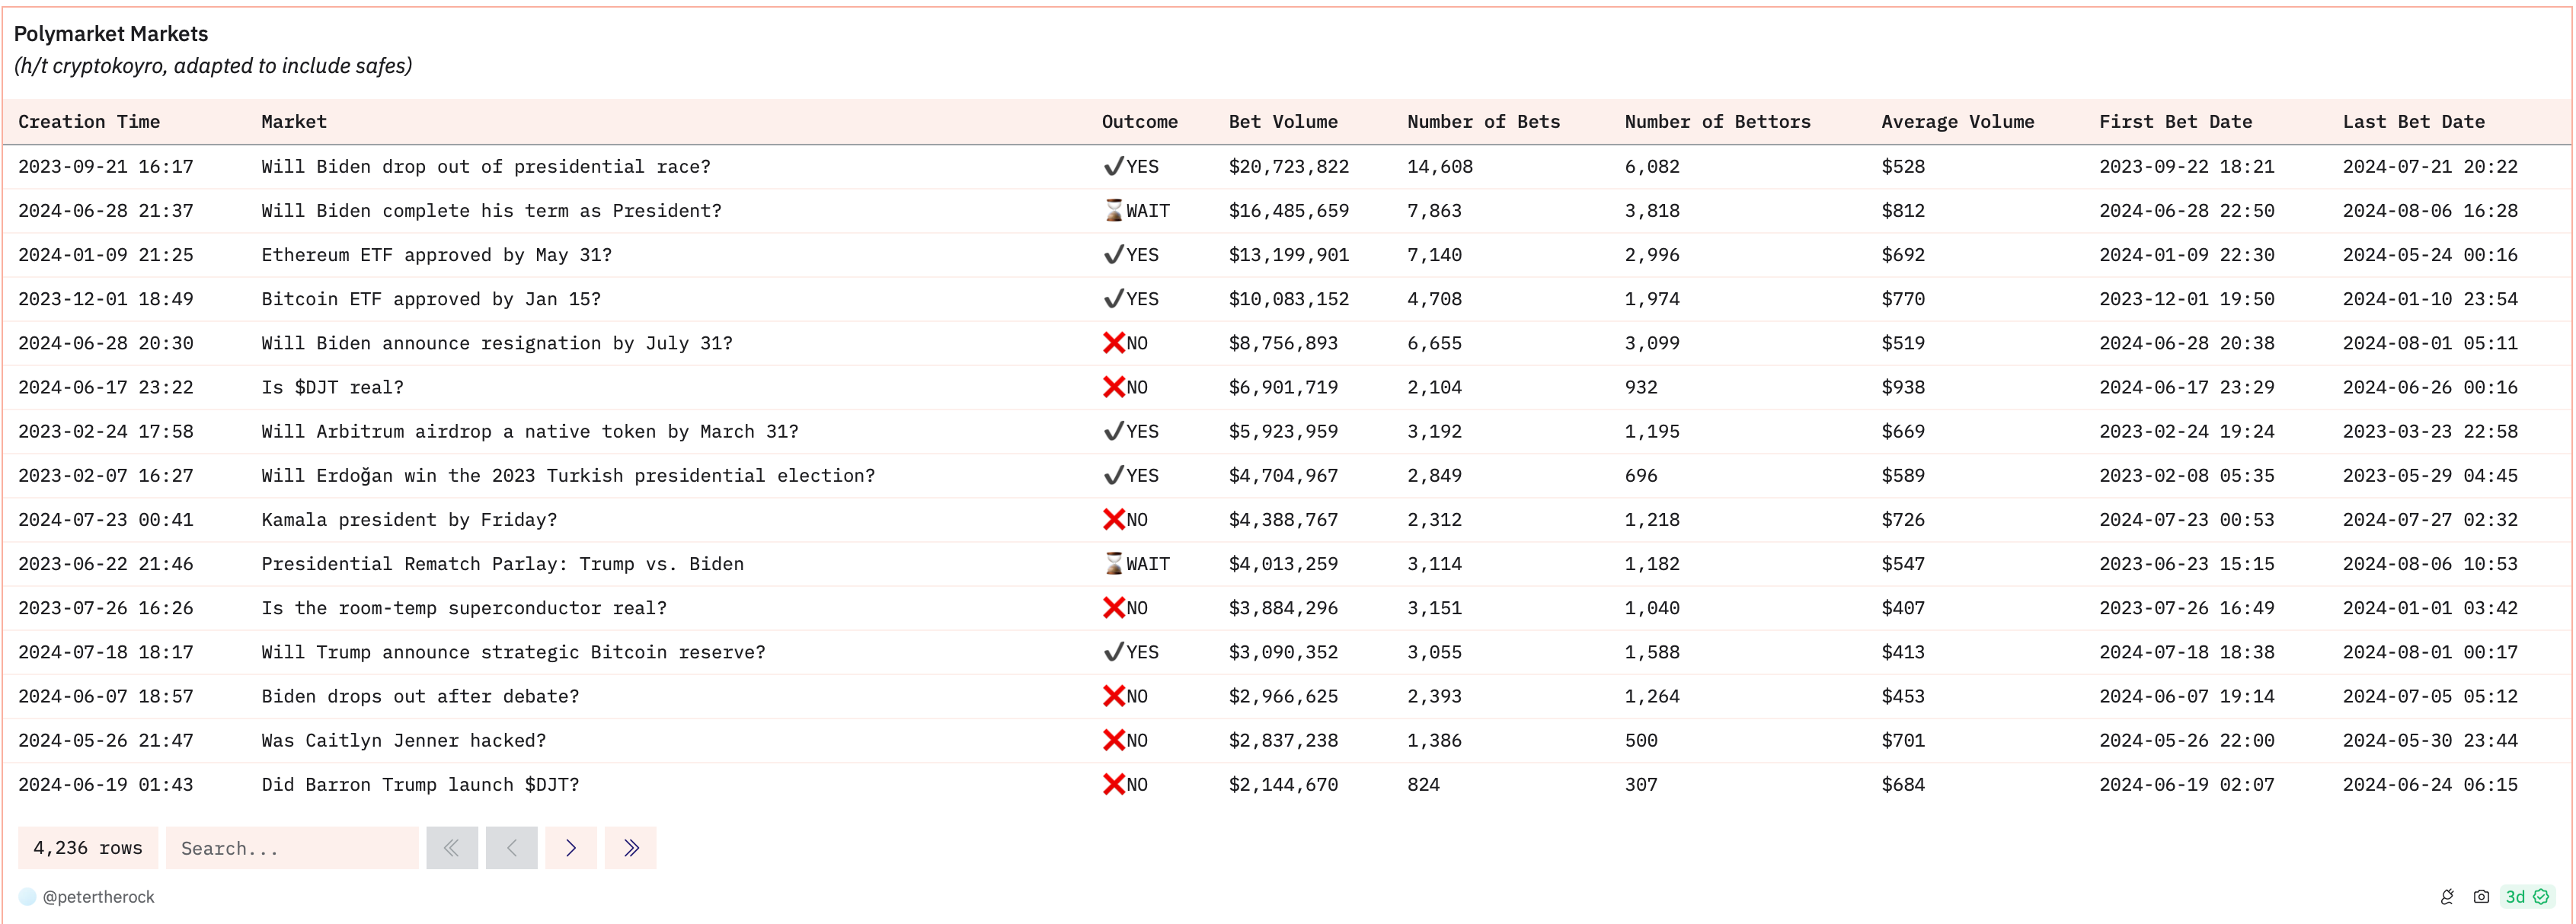
Task: Sort by the Number of Bettors header
Action: [1718, 122]
